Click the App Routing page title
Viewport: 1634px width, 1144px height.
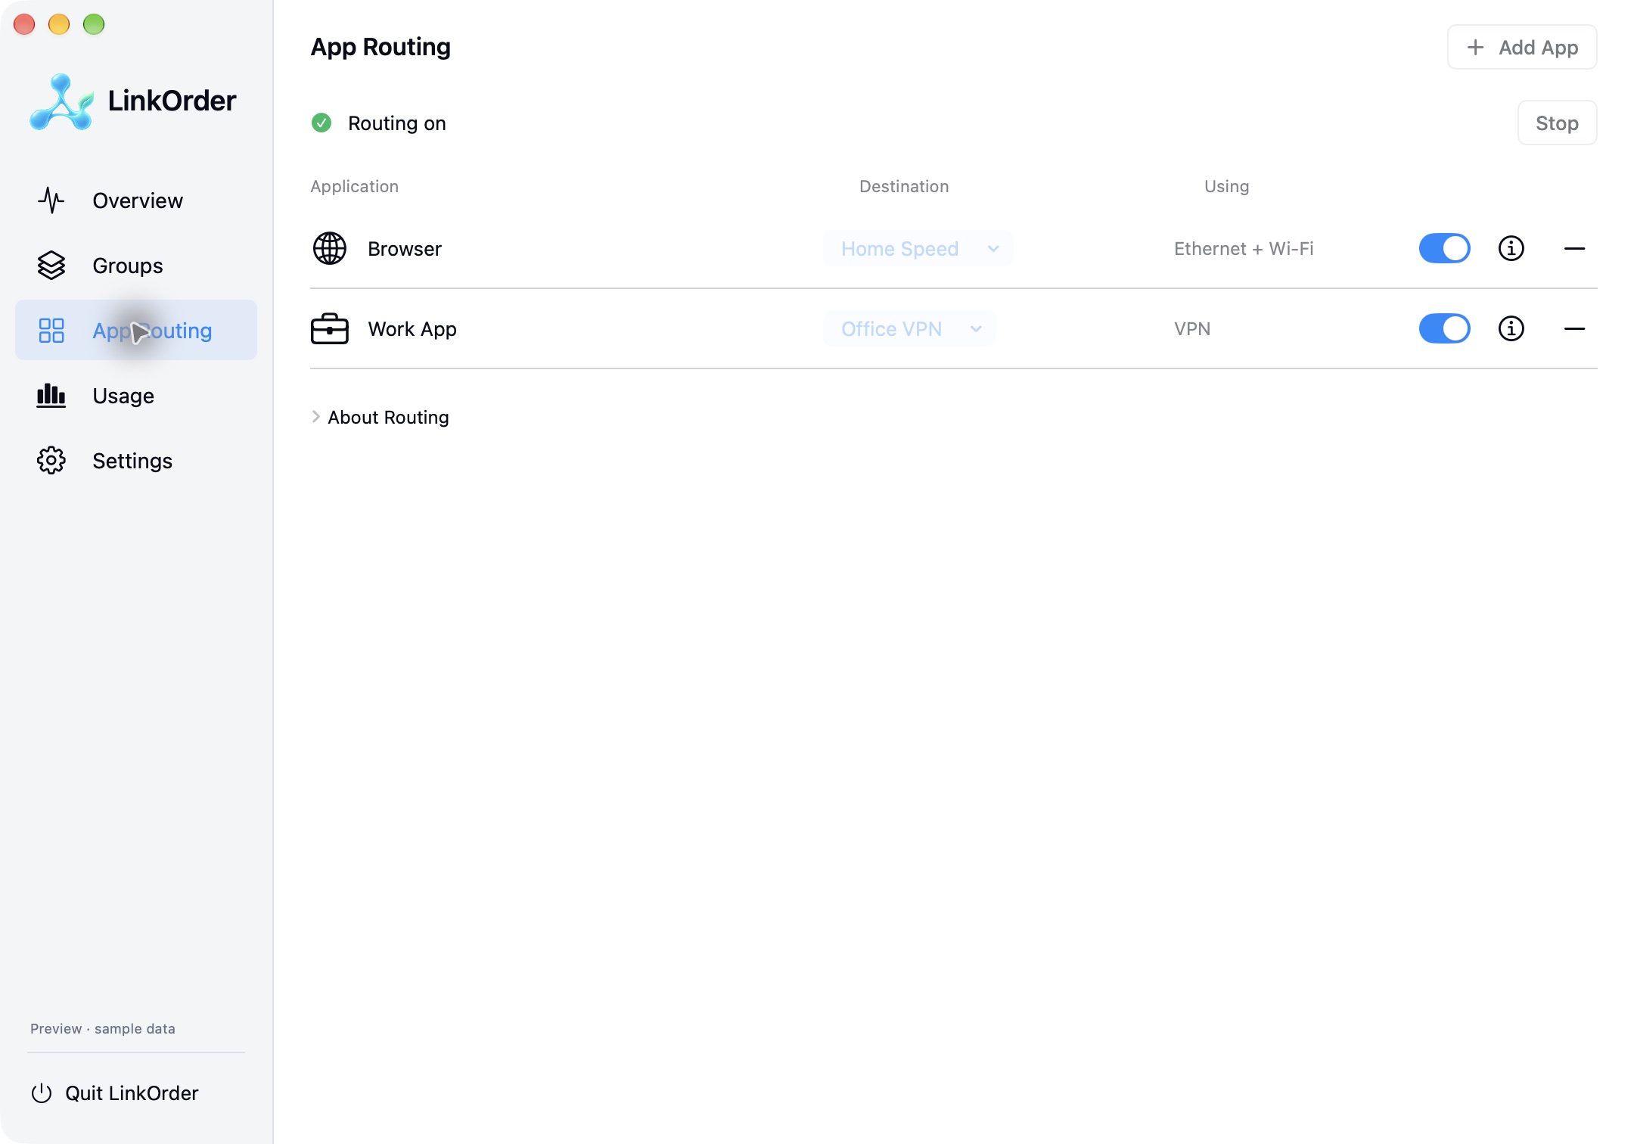pyautogui.click(x=381, y=47)
